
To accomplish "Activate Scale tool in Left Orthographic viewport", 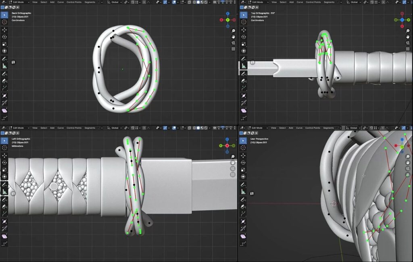I will (x=4, y=170).
